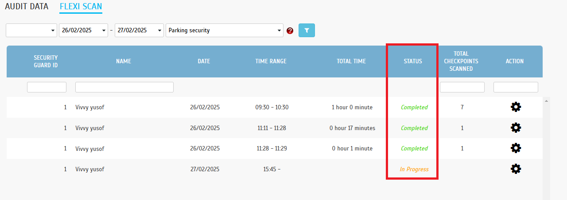Open gear action for 11:11 – 11:28 row
Screen dimensions: 567x200
tap(516, 128)
